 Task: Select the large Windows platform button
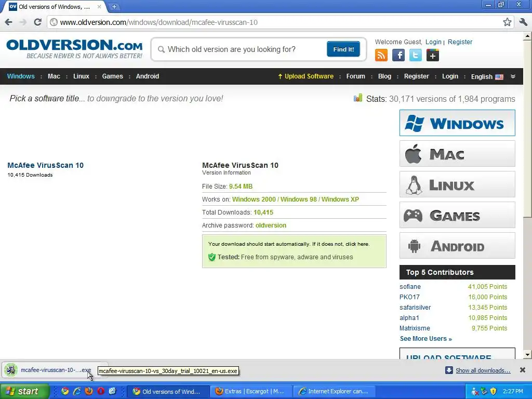coord(457,123)
